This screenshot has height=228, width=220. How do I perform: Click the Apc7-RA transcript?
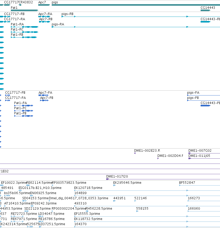44,17
